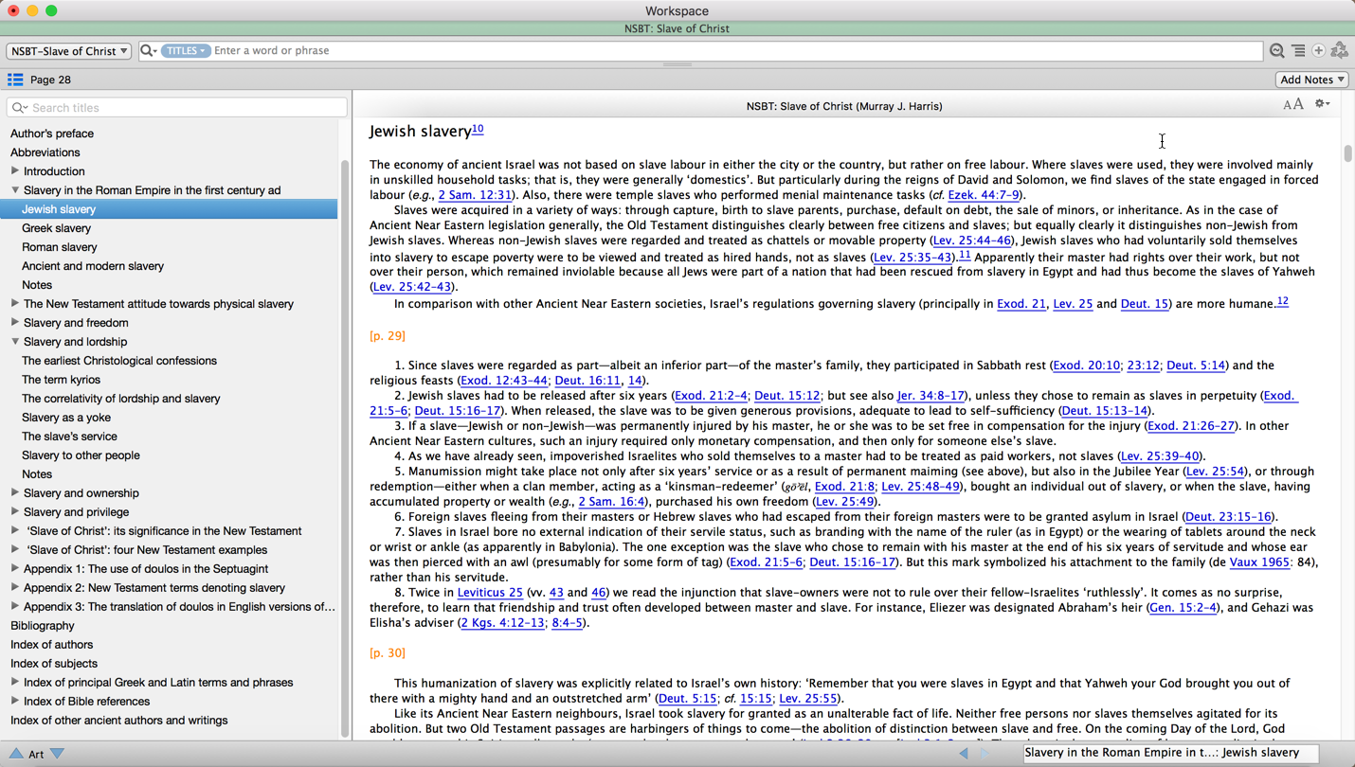The width and height of the screenshot is (1355, 767).
Task: Open the 2 Sam. 12:31 reference link
Action: pos(476,195)
